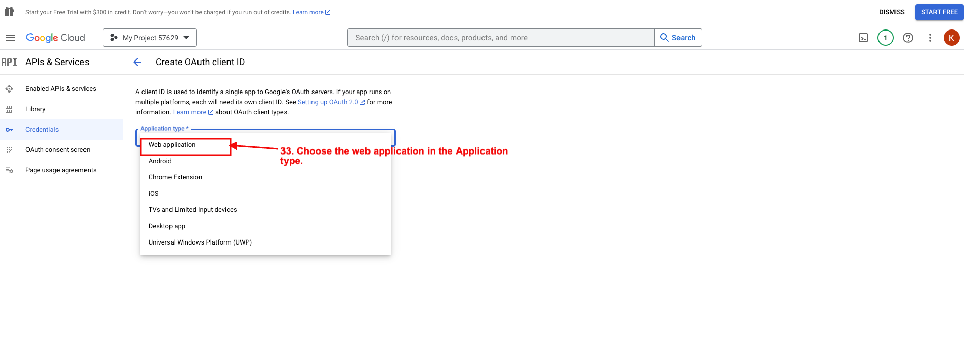Click the Search button
Image resolution: width=964 pixels, height=364 pixels.
pyautogui.click(x=678, y=38)
